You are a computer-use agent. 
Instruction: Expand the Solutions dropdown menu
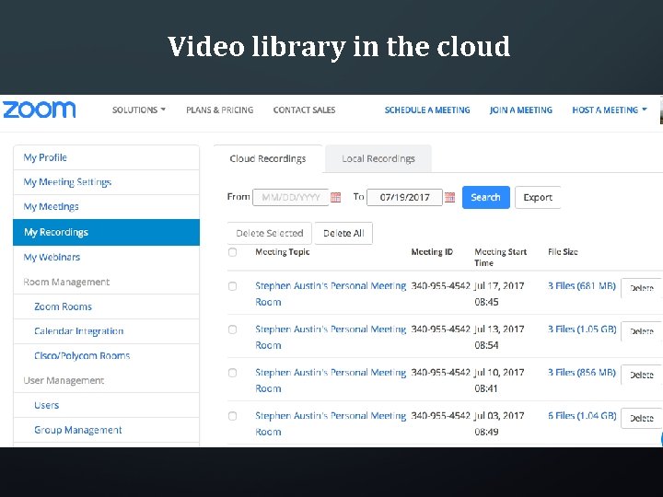click(x=139, y=110)
